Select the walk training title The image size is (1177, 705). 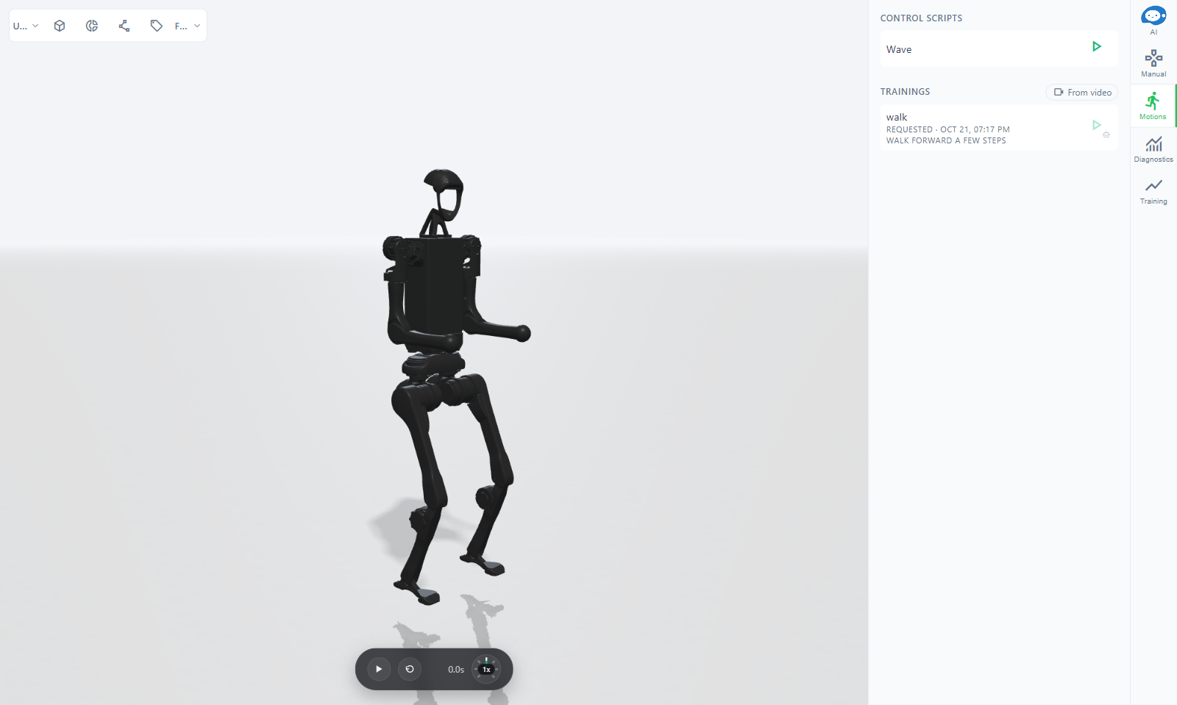[x=897, y=117]
